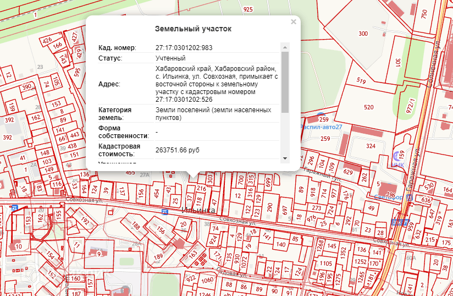Select parcel 1105
The image size is (453, 296).
(325, 264)
